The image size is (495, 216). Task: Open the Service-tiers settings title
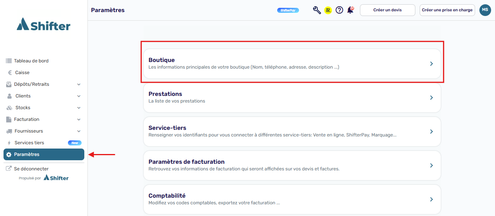167,128
